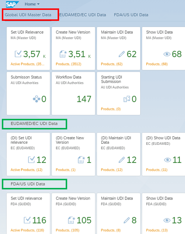Open the Home dropdown menu
Image resolution: width=185 pixels, height=234 pixels.
[x=32, y=4]
